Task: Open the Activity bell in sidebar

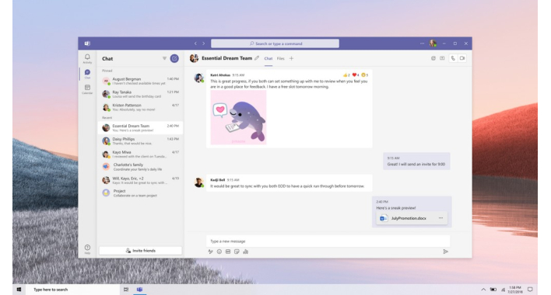Action: (87, 58)
